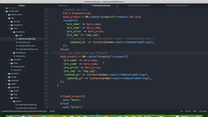This screenshot has height=117, width=208.
Task: Expand the Console folder chevron
Action: [x=9, y=21]
